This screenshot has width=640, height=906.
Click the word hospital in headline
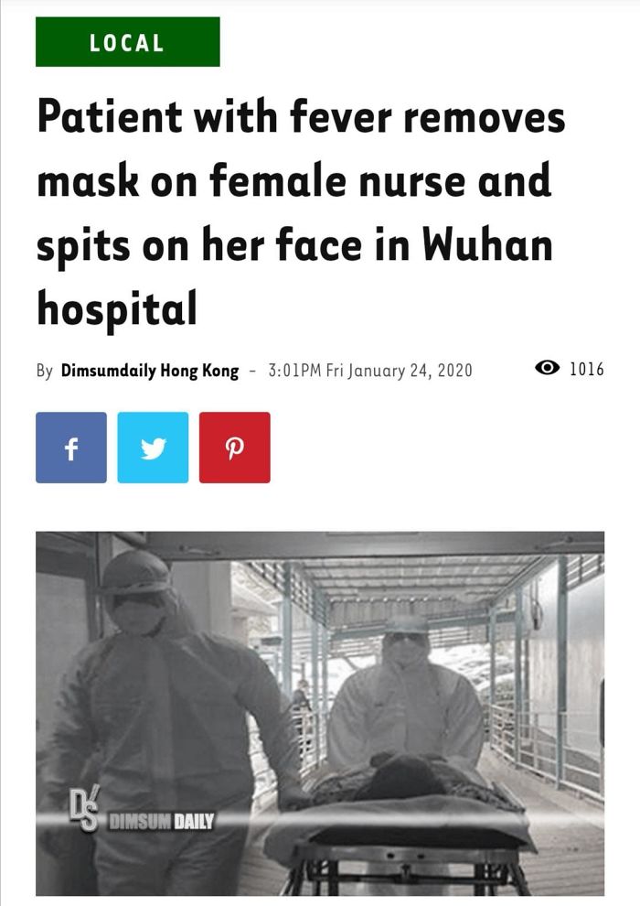[x=117, y=309]
